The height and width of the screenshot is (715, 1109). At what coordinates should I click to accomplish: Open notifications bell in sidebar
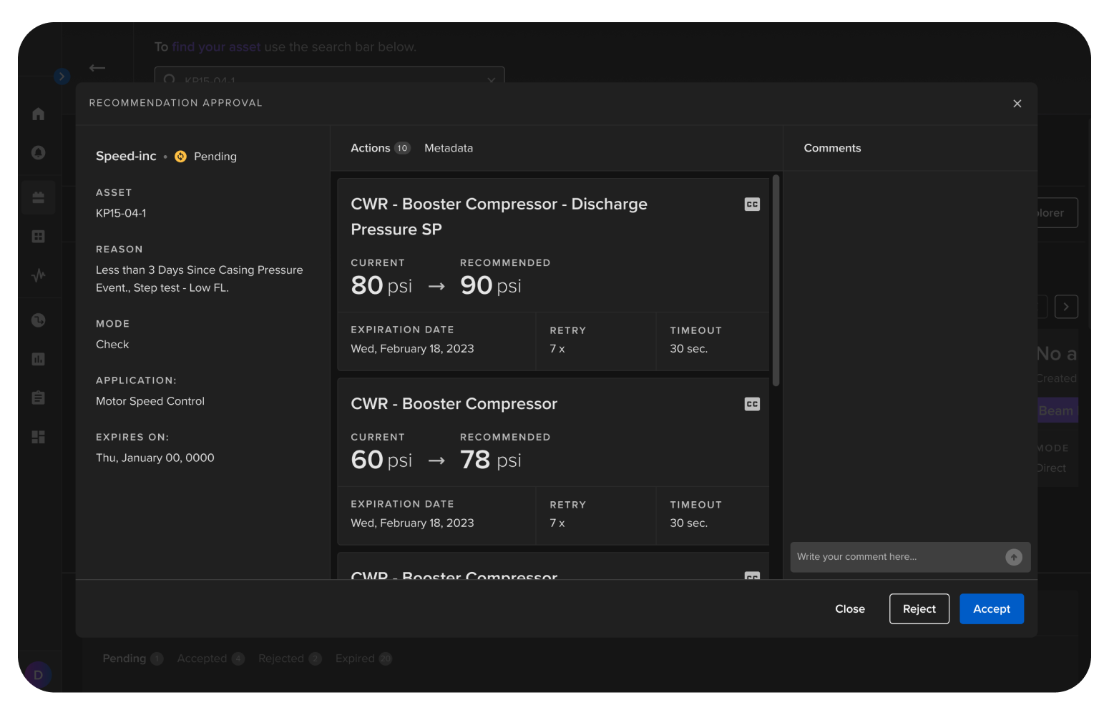pos(39,152)
